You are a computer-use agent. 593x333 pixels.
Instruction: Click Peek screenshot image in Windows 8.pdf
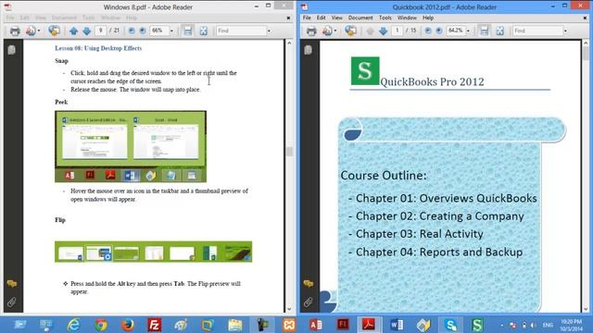click(131, 146)
